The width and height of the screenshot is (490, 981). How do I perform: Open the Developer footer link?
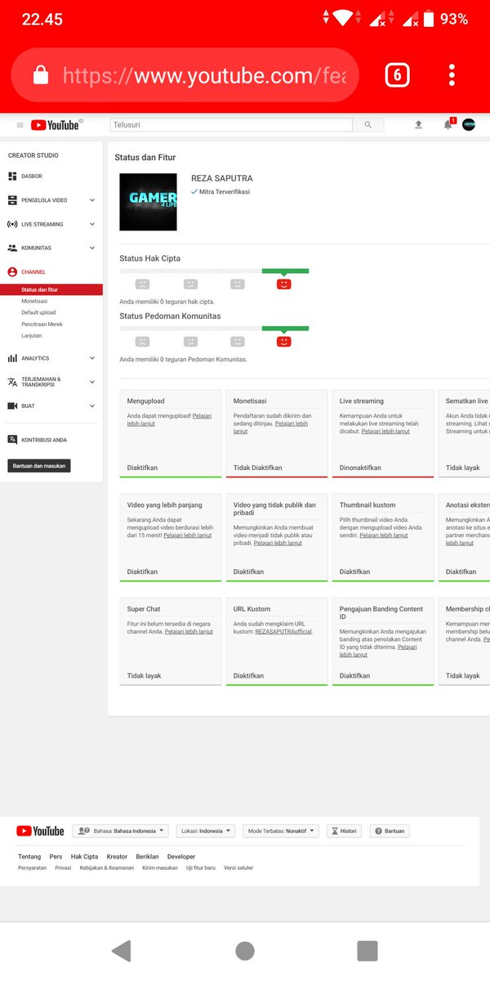[181, 857]
